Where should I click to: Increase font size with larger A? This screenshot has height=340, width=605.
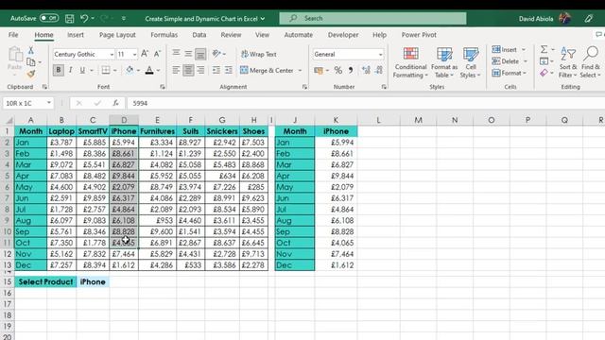point(145,54)
